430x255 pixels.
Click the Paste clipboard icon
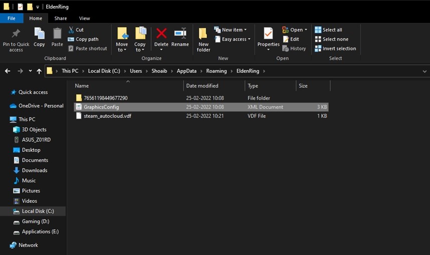pyautogui.click(x=57, y=33)
